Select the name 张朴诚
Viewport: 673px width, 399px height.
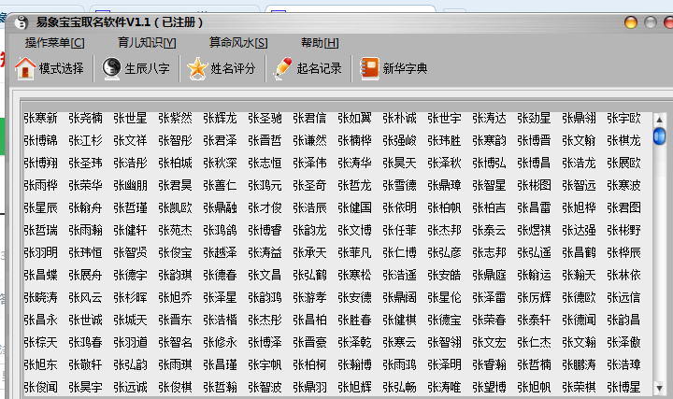click(400, 118)
